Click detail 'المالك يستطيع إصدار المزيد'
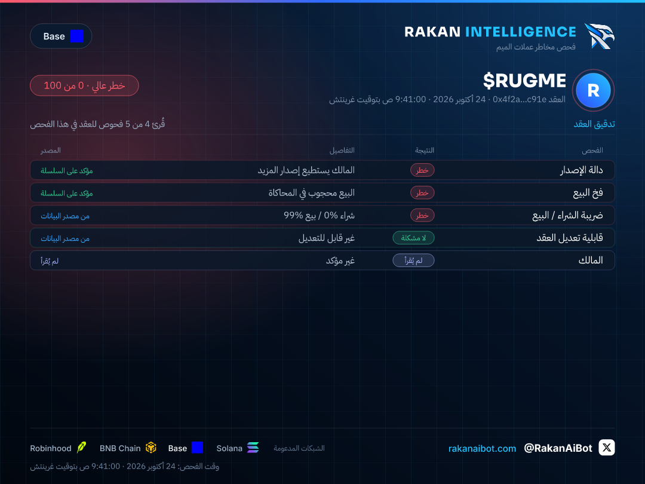 (x=306, y=170)
